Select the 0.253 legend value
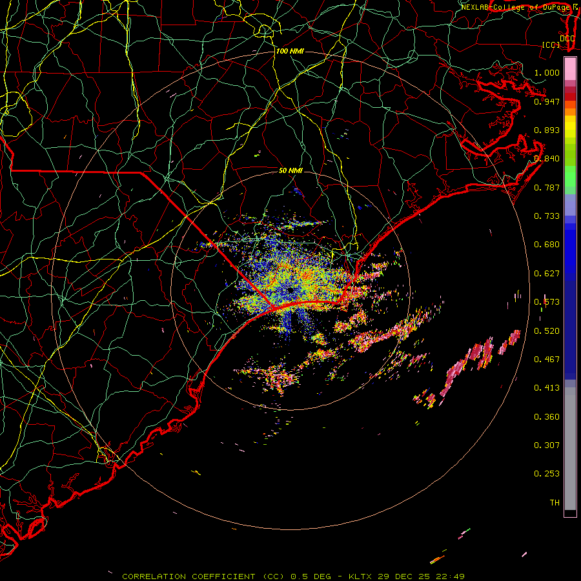The width and height of the screenshot is (581, 581). (x=547, y=474)
